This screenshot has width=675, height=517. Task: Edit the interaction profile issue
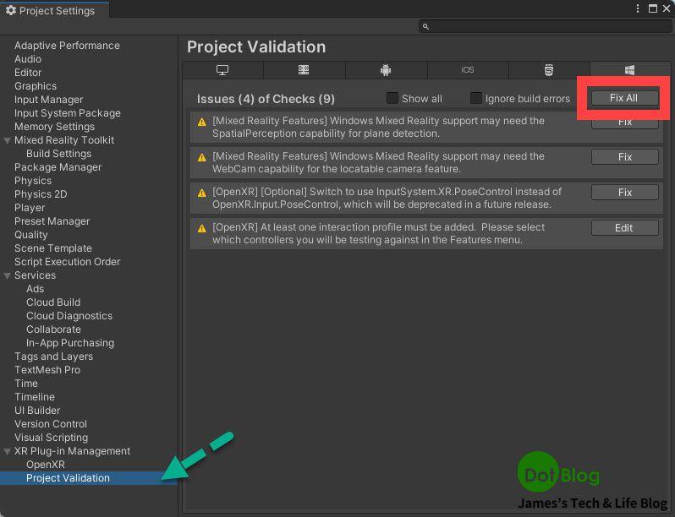(x=624, y=228)
